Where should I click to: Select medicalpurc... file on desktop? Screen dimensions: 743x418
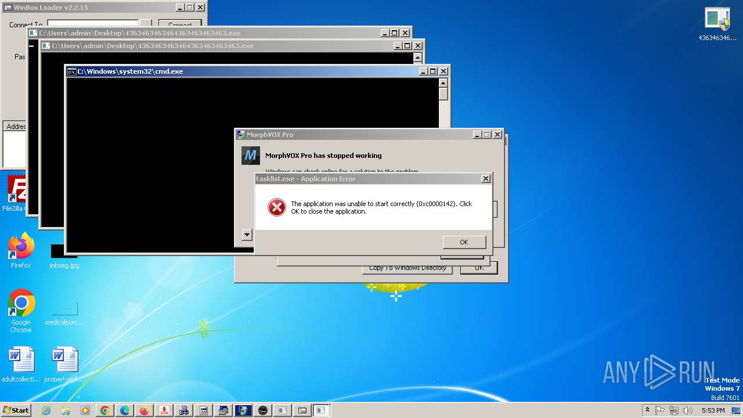64,312
